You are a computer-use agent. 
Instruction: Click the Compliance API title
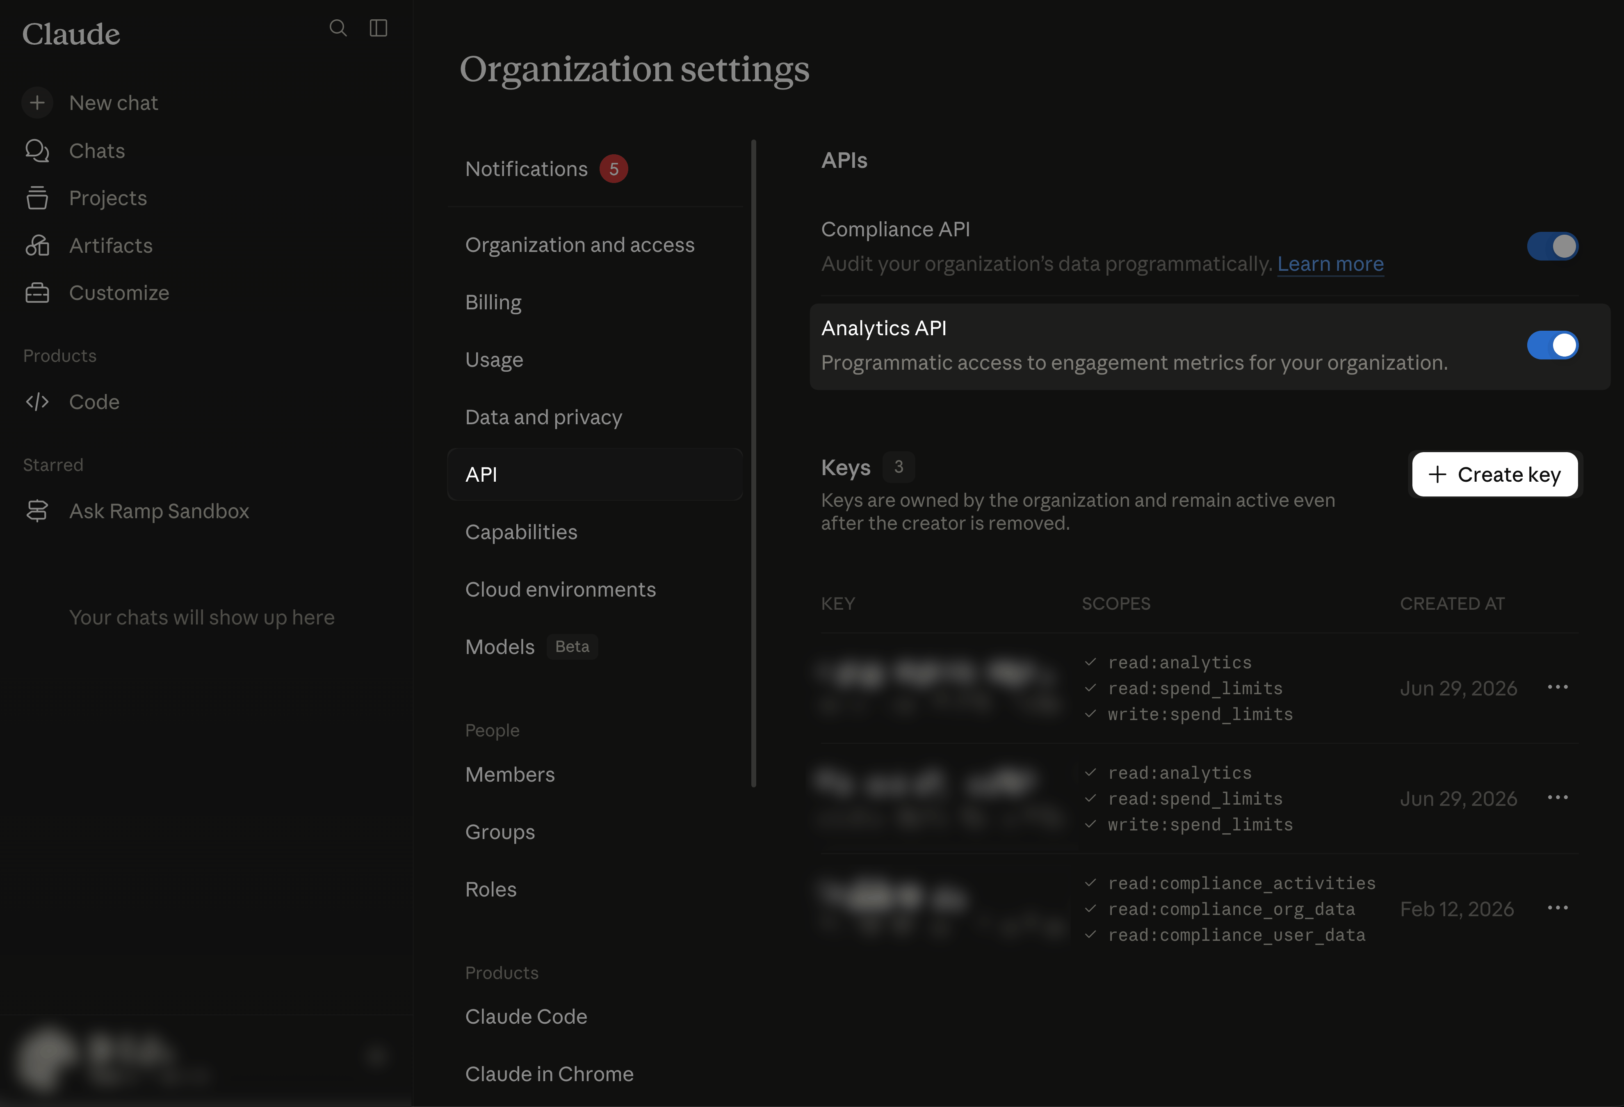pyautogui.click(x=895, y=229)
